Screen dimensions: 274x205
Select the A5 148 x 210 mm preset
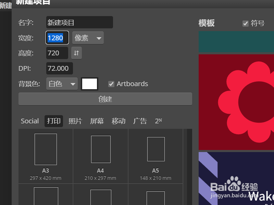click(x=156, y=156)
